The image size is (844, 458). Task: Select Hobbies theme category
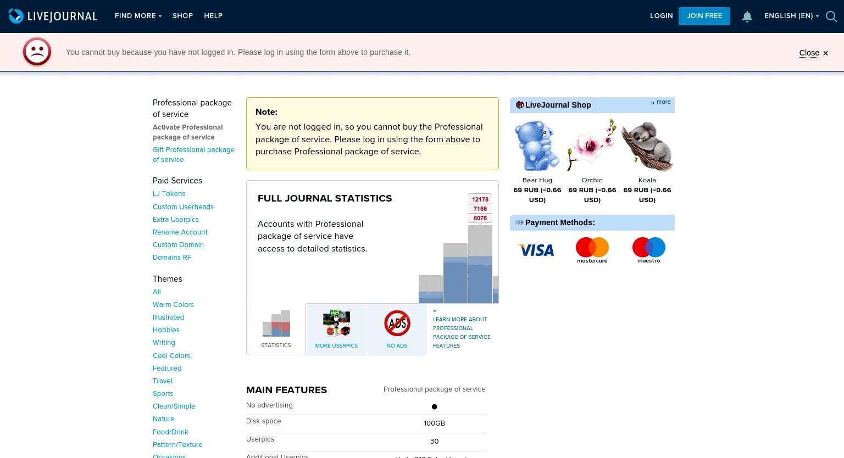[166, 330]
